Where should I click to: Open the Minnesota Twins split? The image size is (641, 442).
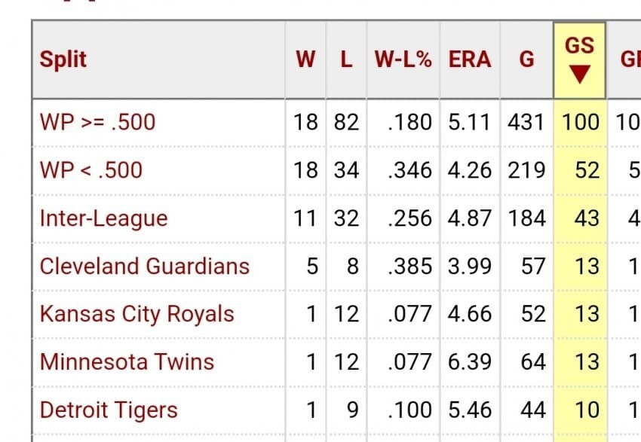click(127, 362)
